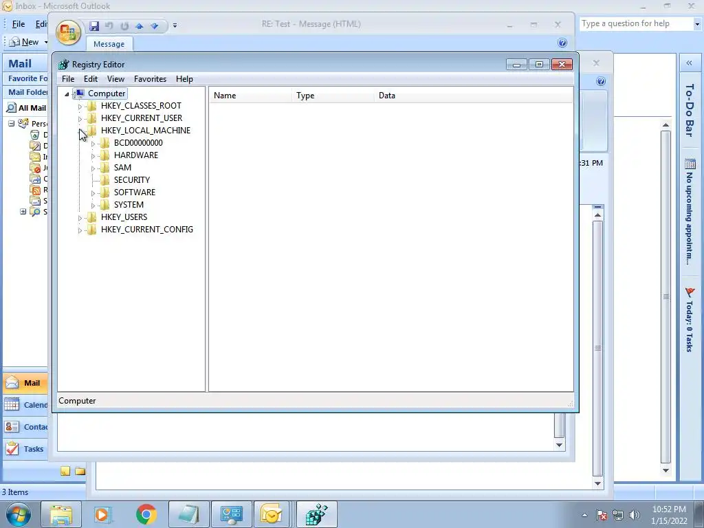Switch to the Message ribbon tab
The image size is (704, 528).
(x=109, y=44)
